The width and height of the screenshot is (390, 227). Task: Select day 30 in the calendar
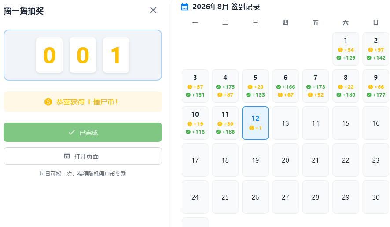pos(375,197)
